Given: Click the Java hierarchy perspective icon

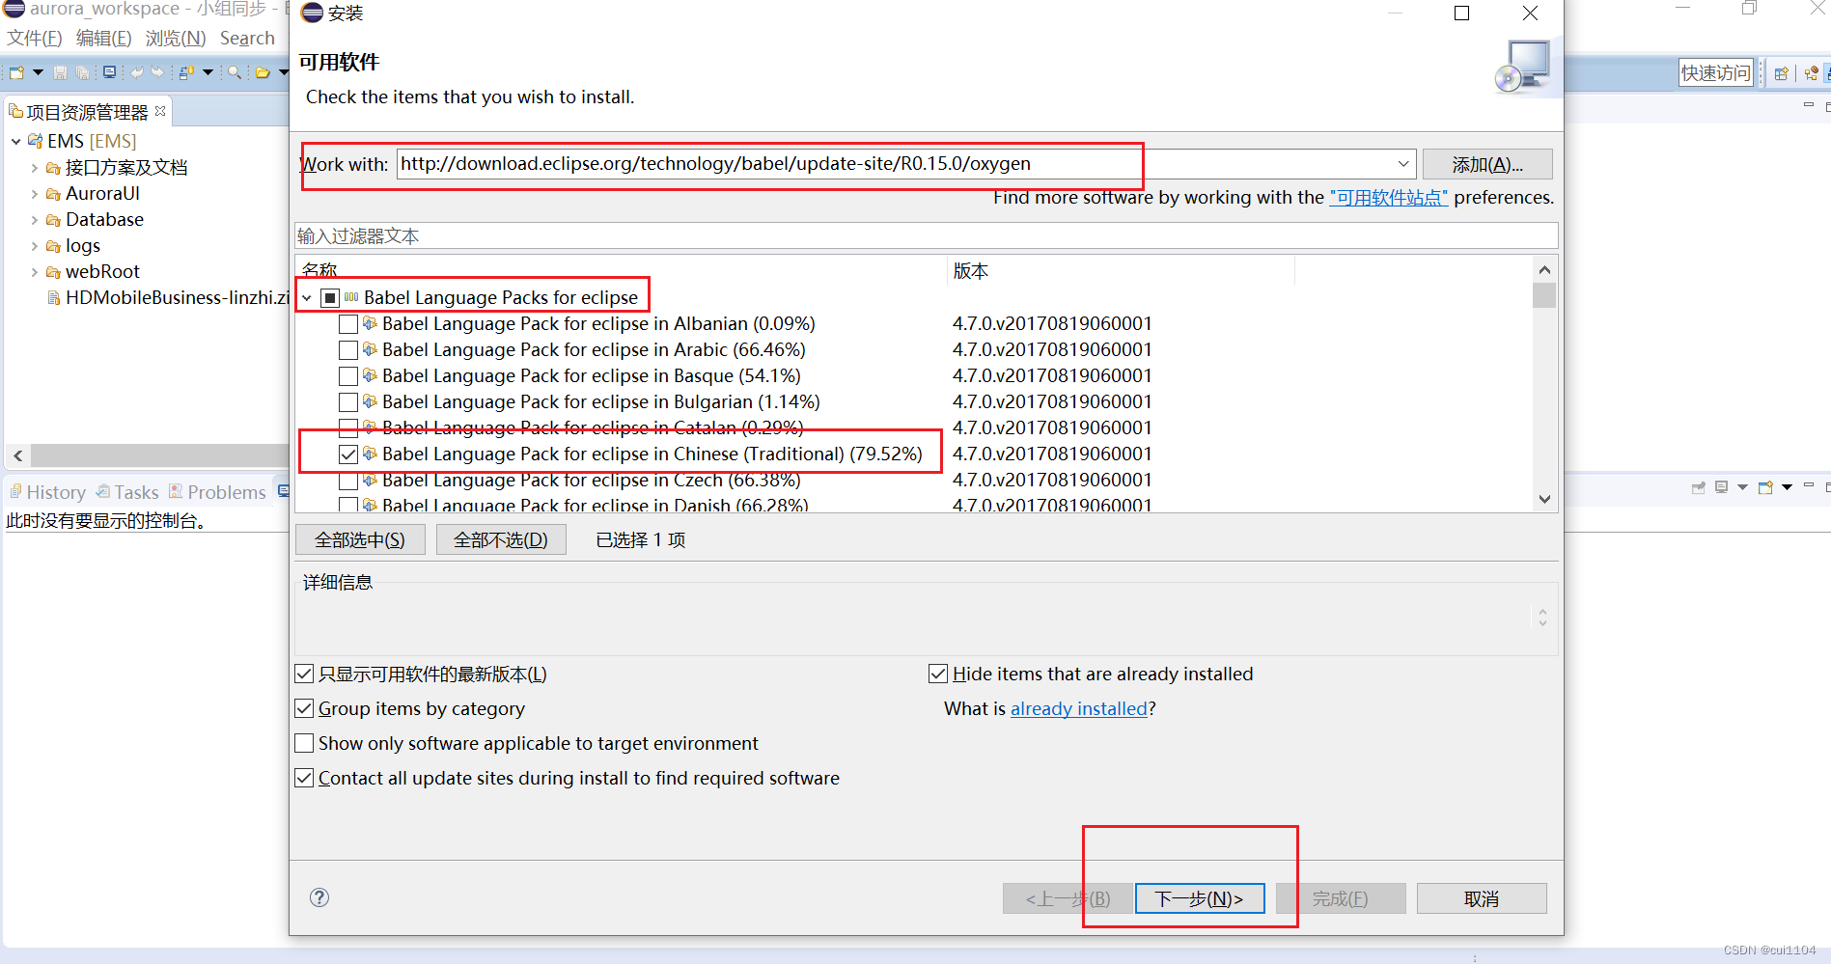Looking at the screenshot, I should coord(1812,73).
